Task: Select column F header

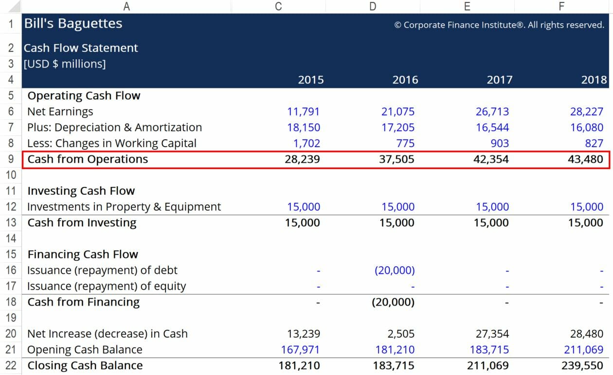Action: [561, 6]
